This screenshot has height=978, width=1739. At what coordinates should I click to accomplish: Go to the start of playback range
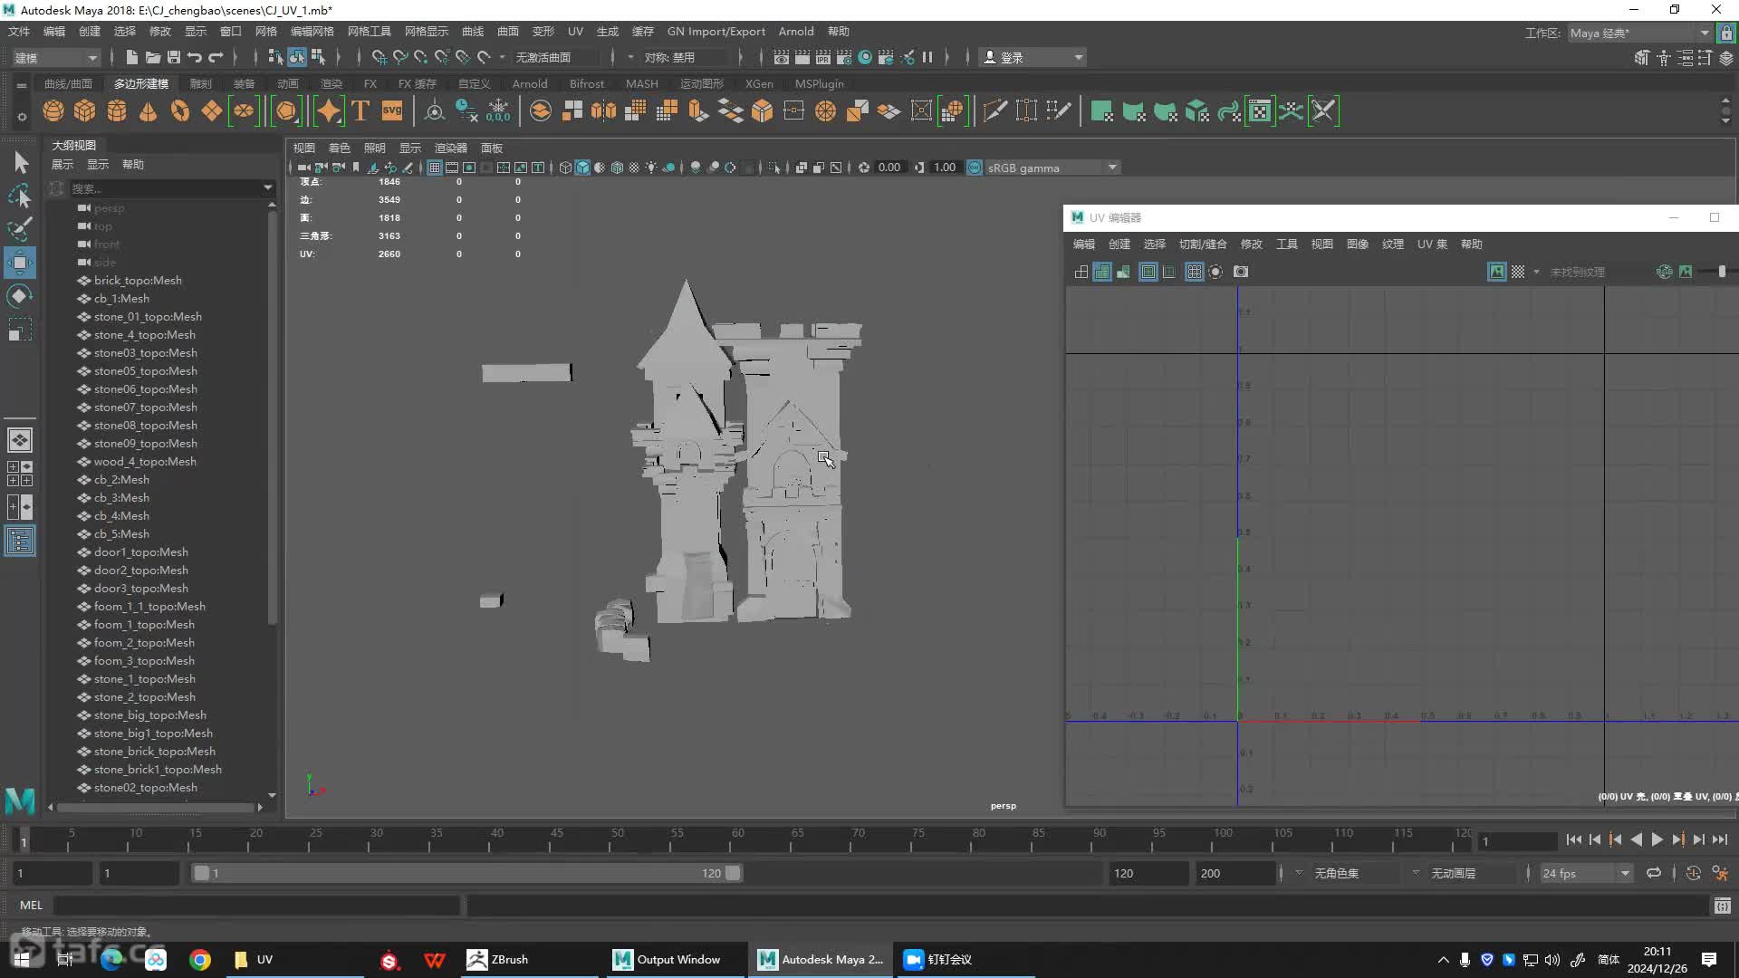tap(1573, 839)
